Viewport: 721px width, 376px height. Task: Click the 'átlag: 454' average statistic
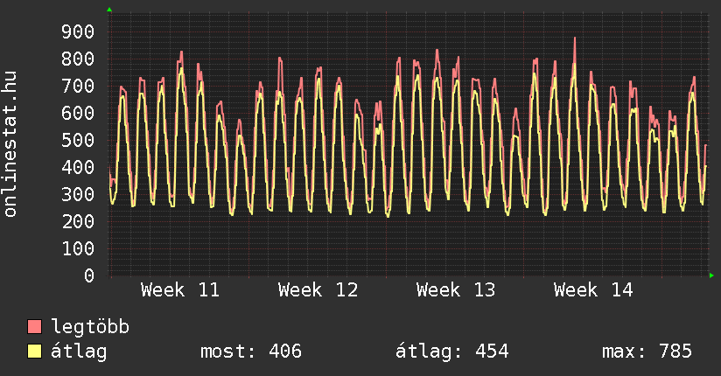452,352
